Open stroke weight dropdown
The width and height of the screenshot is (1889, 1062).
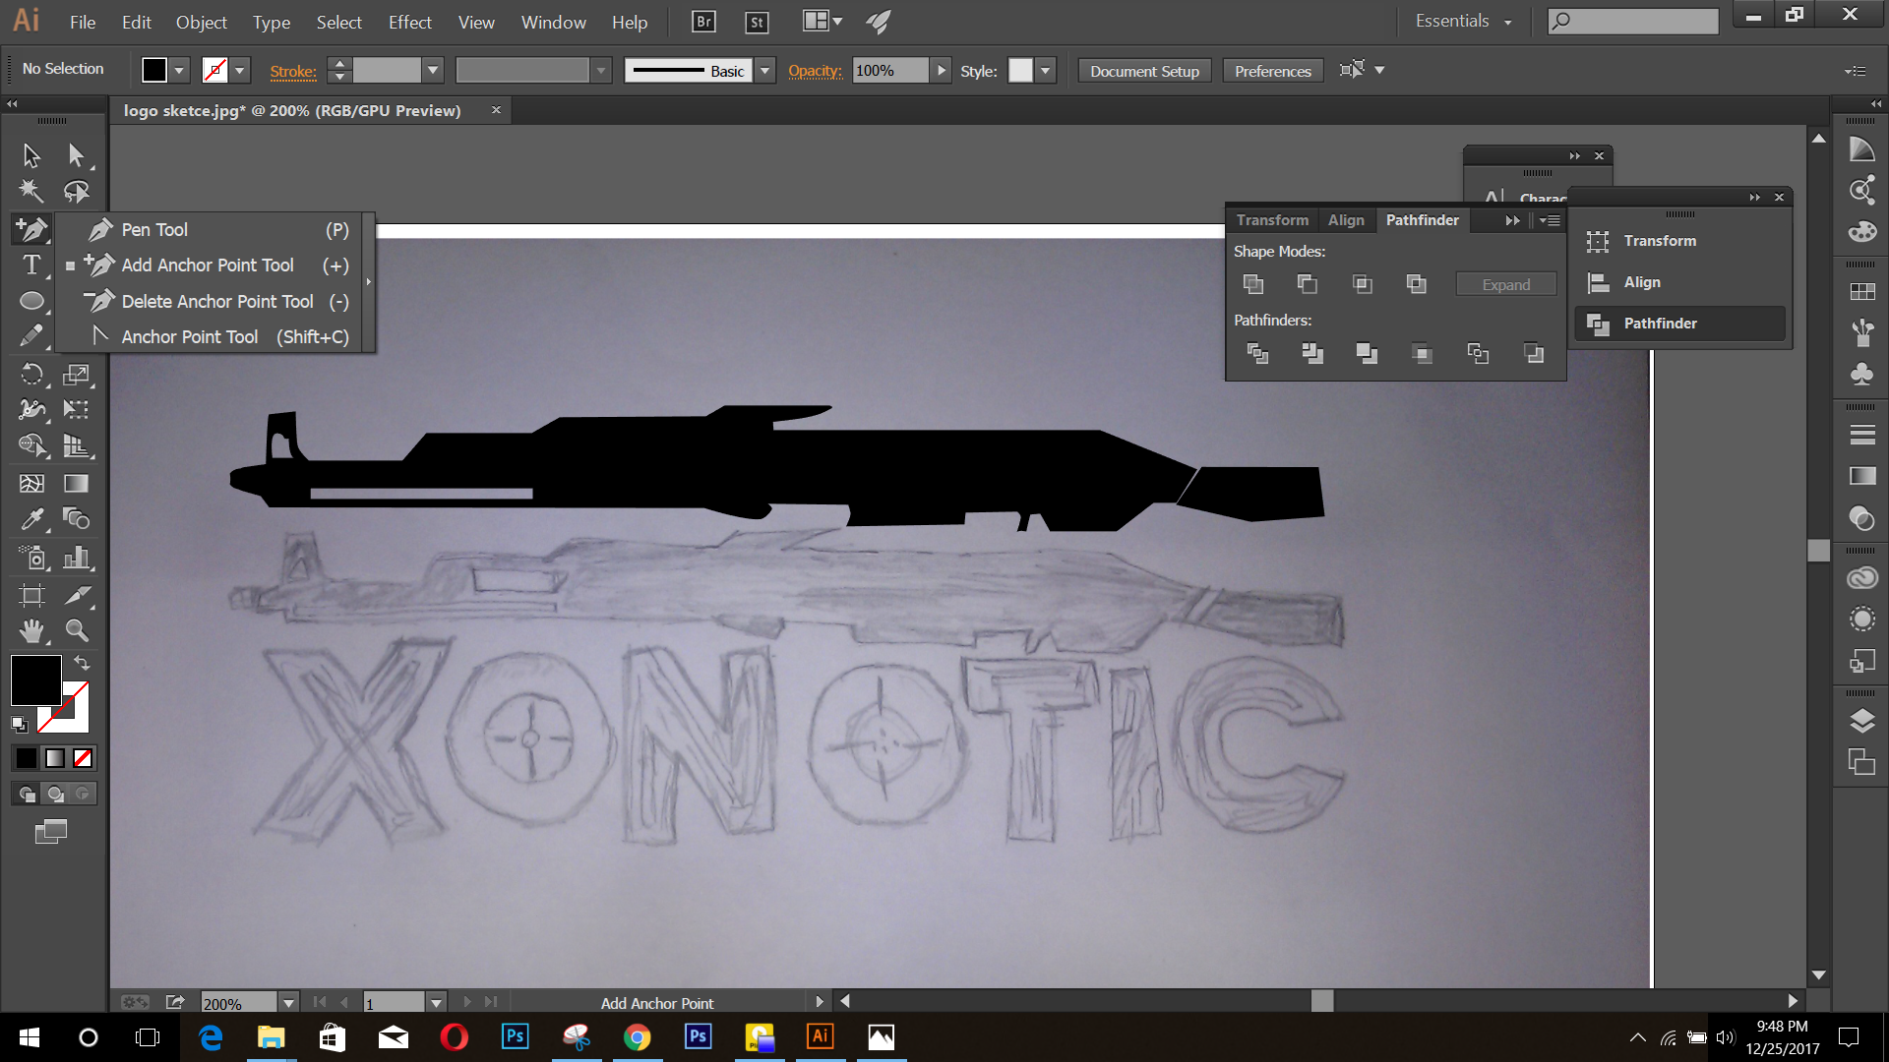[432, 70]
